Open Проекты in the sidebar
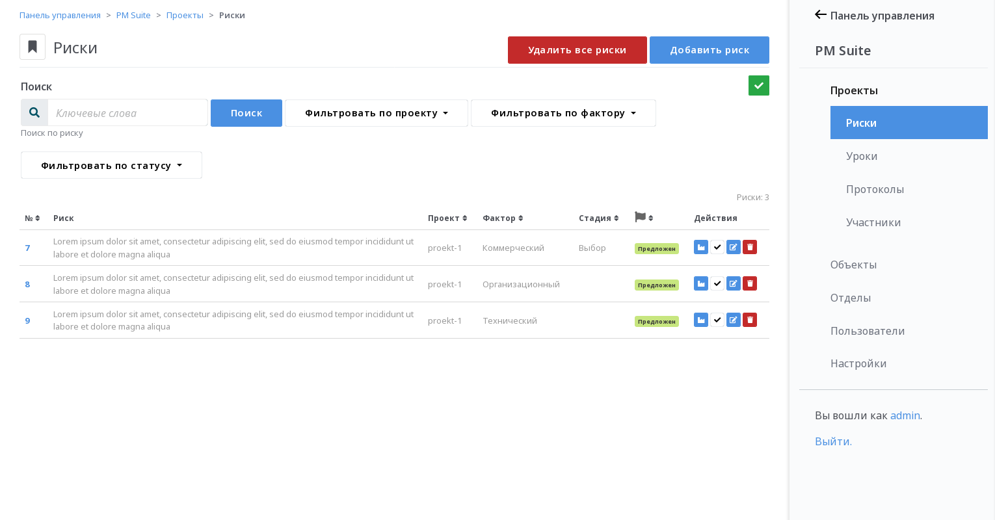Image resolution: width=995 pixels, height=520 pixels. point(854,90)
